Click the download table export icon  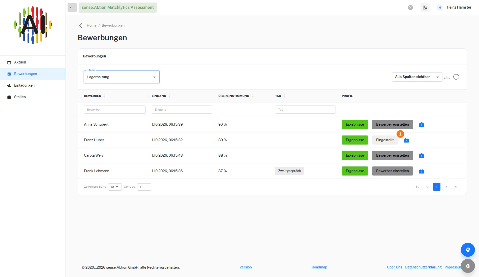click(447, 77)
